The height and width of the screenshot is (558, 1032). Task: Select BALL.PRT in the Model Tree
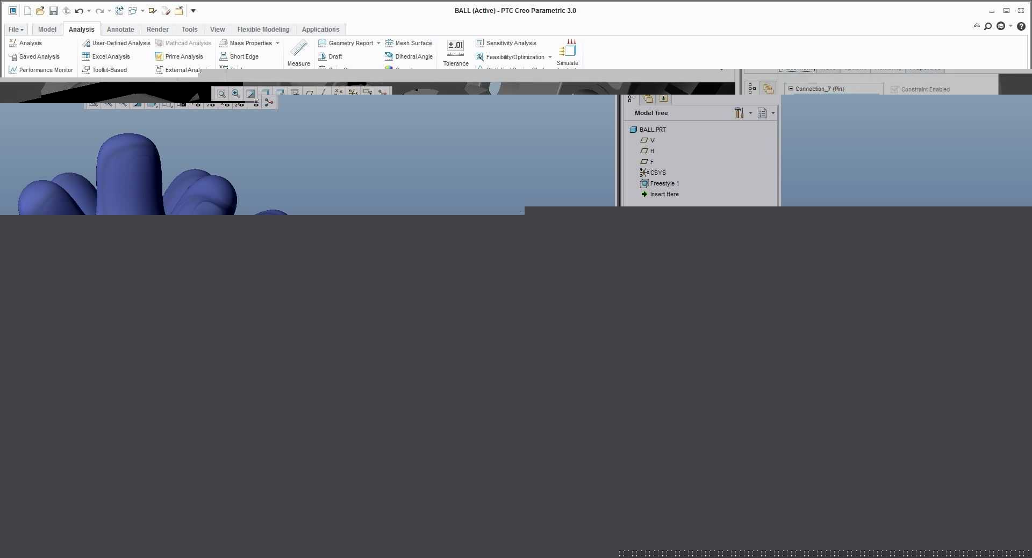click(648, 130)
